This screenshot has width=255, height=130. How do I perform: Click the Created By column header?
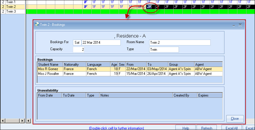click(x=185, y=95)
